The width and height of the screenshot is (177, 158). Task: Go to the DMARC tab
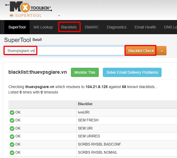tap(92, 27)
